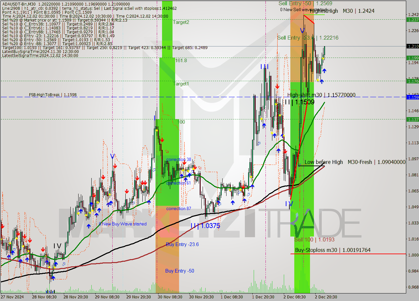419x301 pixels.
Task: Click the Target100: 1.0193 summary line
Action: coord(104,48)
